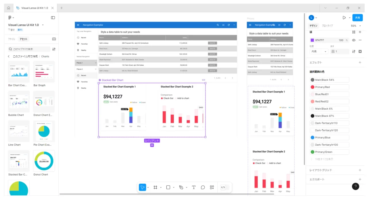The height and width of the screenshot is (200, 369).
Task: Select the Frame tool
Action: tap(155, 187)
